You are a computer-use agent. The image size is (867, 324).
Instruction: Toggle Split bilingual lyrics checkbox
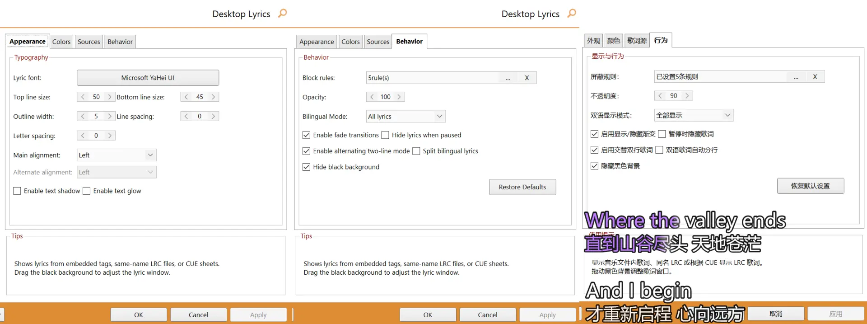pyautogui.click(x=416, y=151)
